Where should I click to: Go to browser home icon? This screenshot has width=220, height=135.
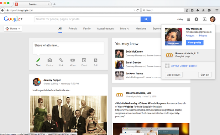click(203, 10)
